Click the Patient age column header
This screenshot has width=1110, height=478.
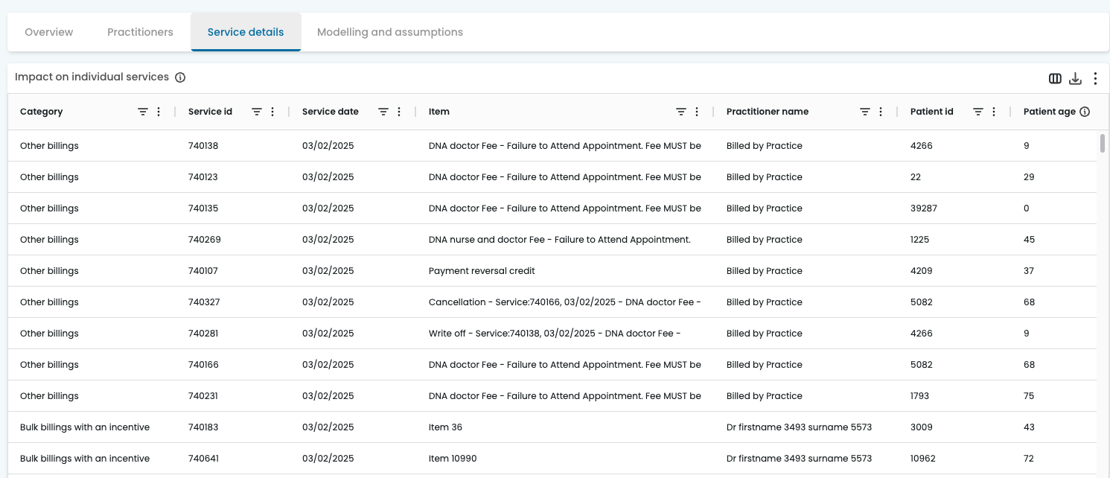pyautogui.click(x=1050, y=111)
